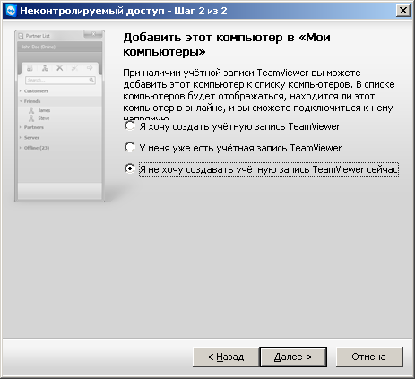Image resolution: width=415 pixels, height=379 pixels.
Task: Click the James contact icon in preview
Action: [31, 110]
